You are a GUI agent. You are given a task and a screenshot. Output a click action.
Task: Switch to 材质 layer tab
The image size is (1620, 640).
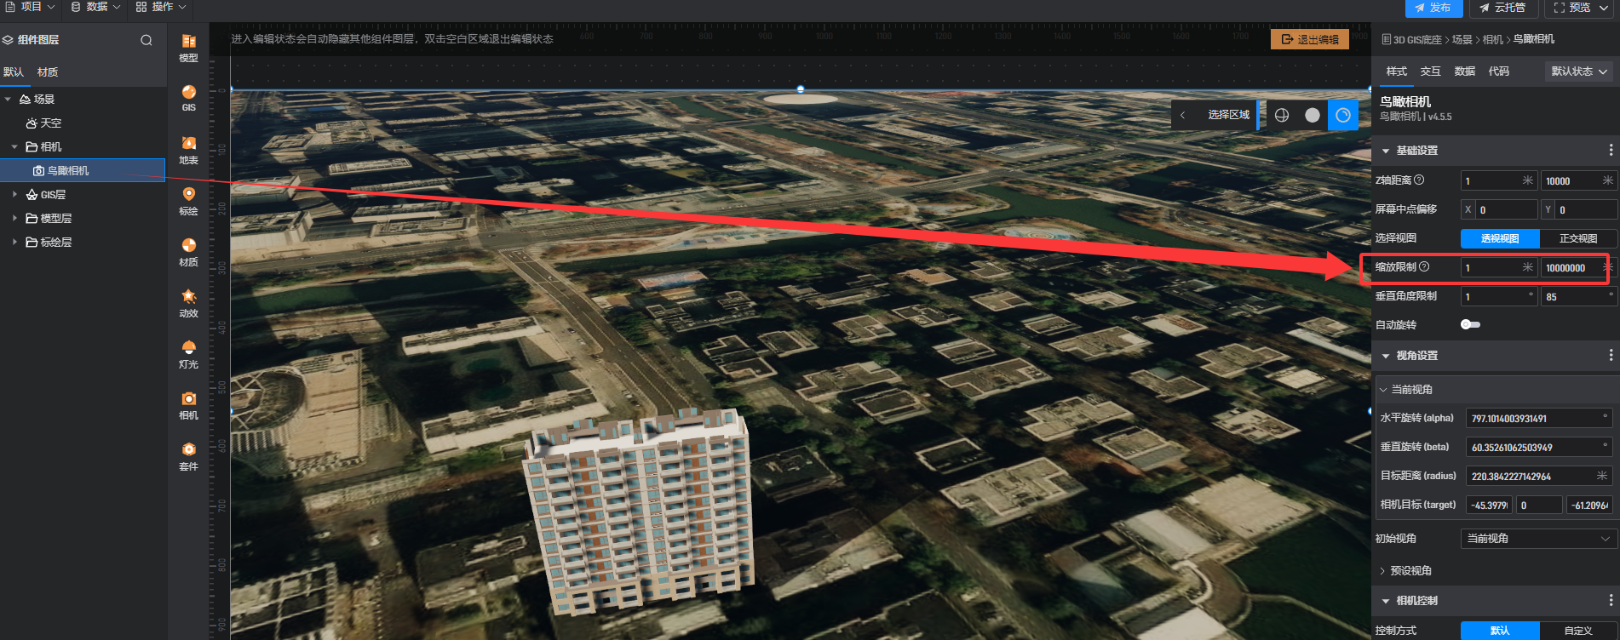pyautogui.click(x=48, y=72)
